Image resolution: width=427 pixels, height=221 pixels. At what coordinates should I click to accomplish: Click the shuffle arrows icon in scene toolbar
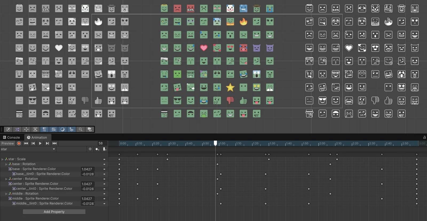17,129
